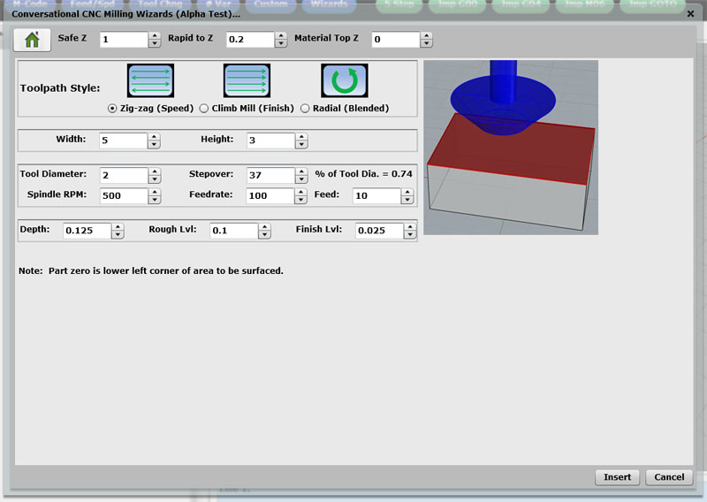Viewport: 707px width, 502px height.
Task: Click the Rapid to Z input field
Action: 250,40
